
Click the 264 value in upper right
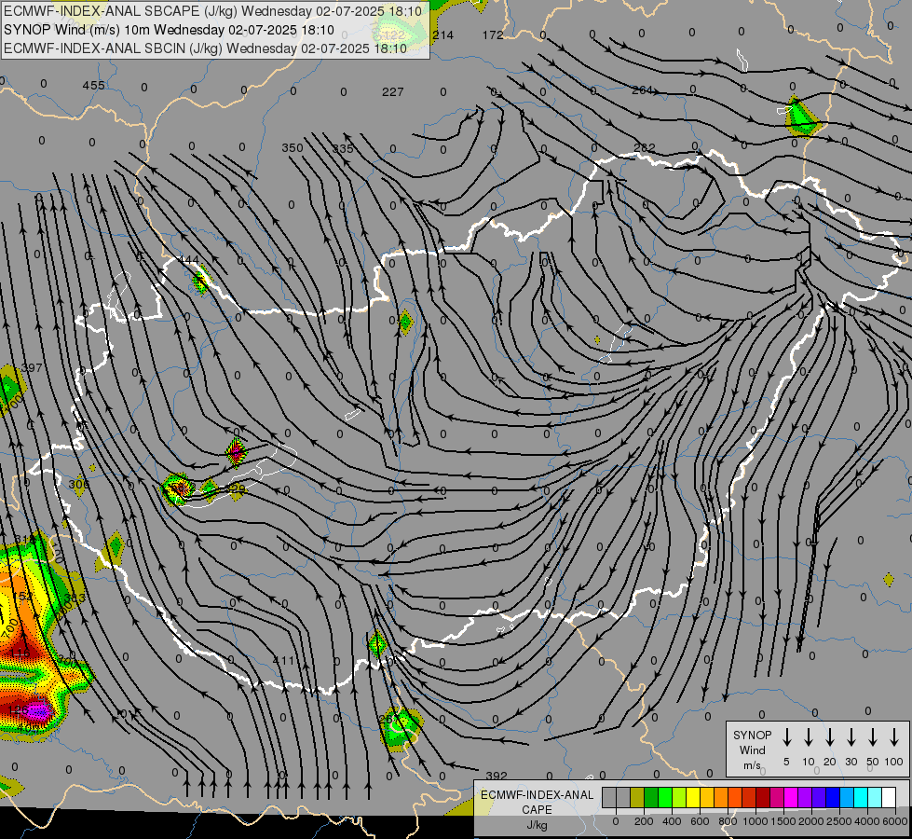pyautogui.click(x=642, y=90)
